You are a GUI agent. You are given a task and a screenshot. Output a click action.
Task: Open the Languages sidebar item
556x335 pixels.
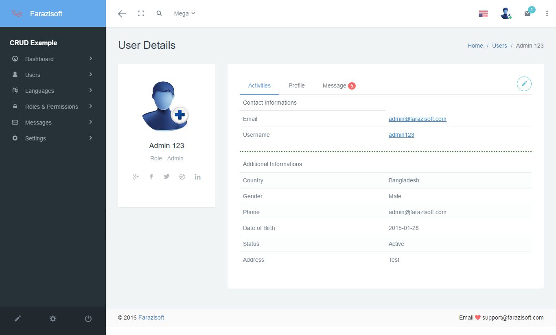pos(53,90)
